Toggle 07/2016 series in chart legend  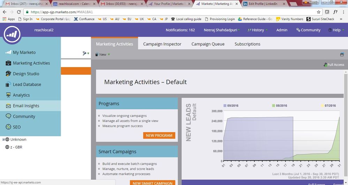pyautogui.click(x=327, y=106)
